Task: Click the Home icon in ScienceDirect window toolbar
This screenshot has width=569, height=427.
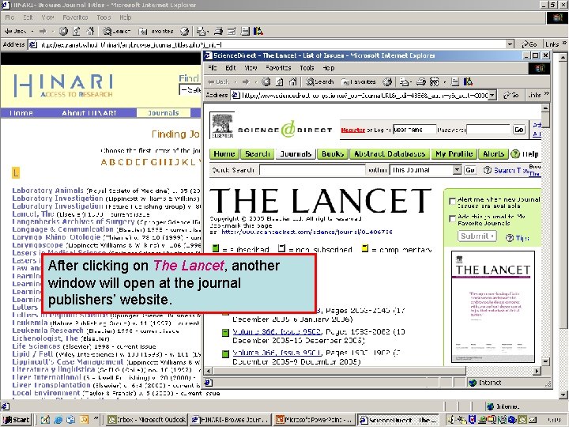Action: coord(292,81)
